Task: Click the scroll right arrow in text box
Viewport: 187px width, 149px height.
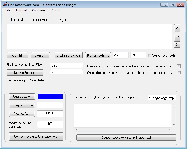Action: pyautogui.click(x=169, y=129)
